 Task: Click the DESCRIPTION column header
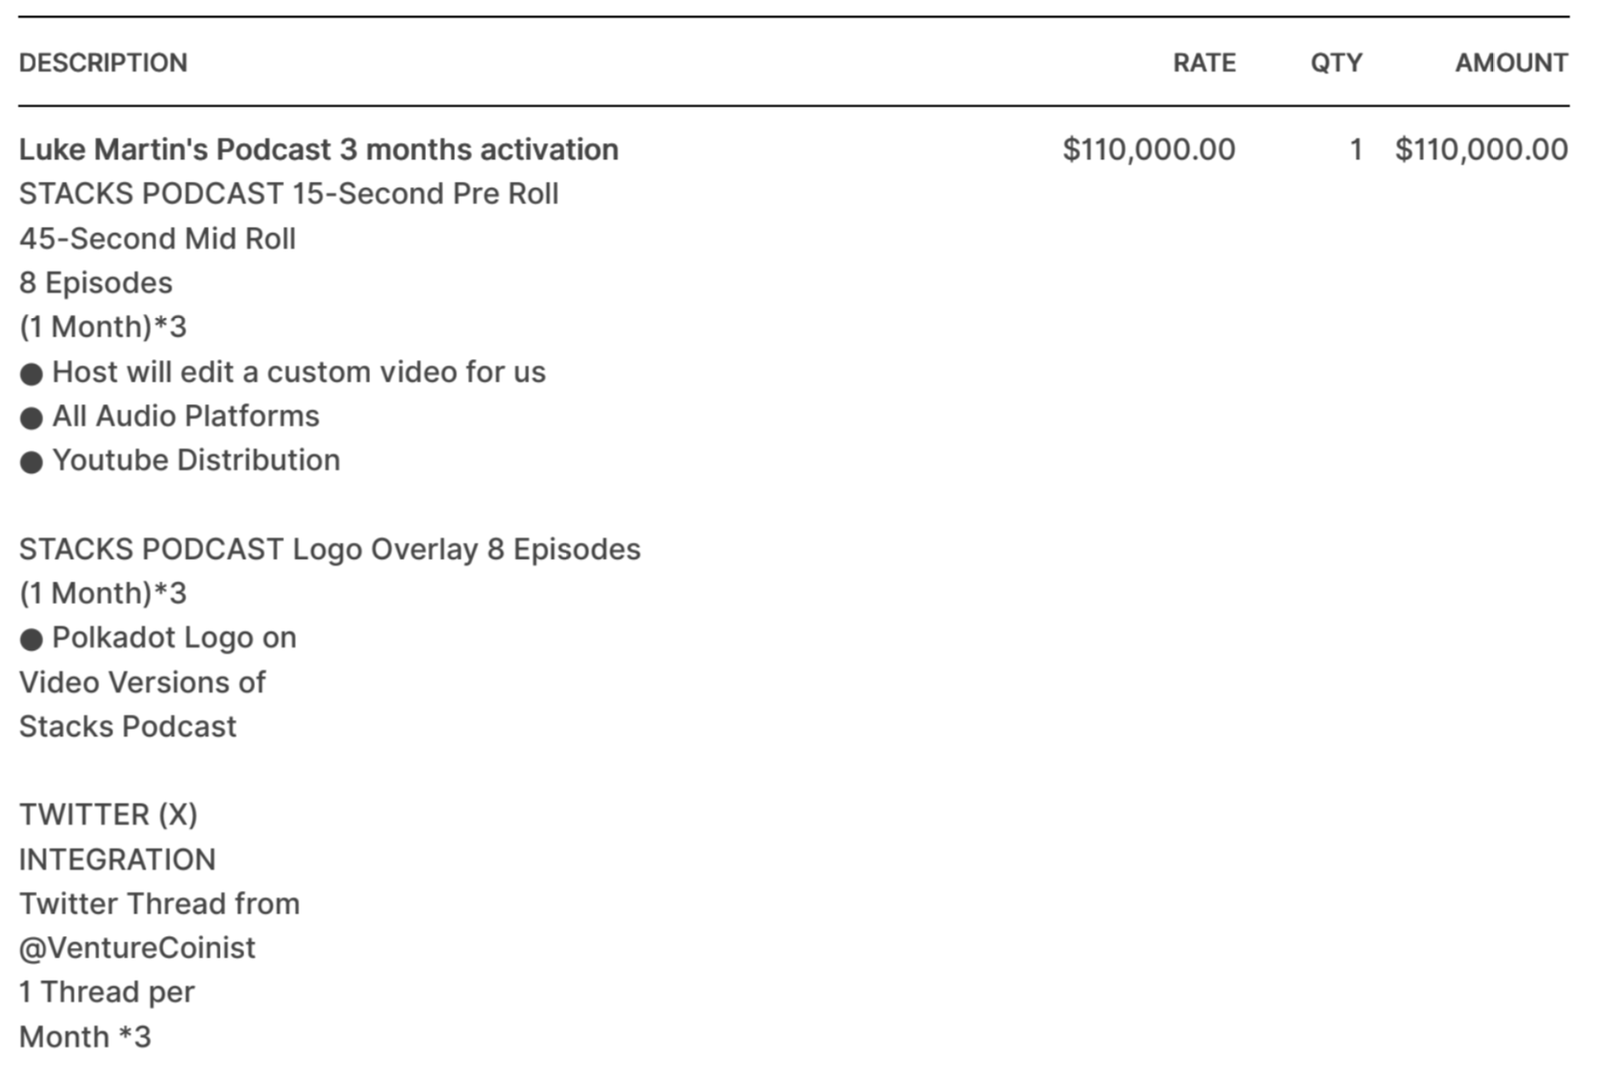pos(103,62)
